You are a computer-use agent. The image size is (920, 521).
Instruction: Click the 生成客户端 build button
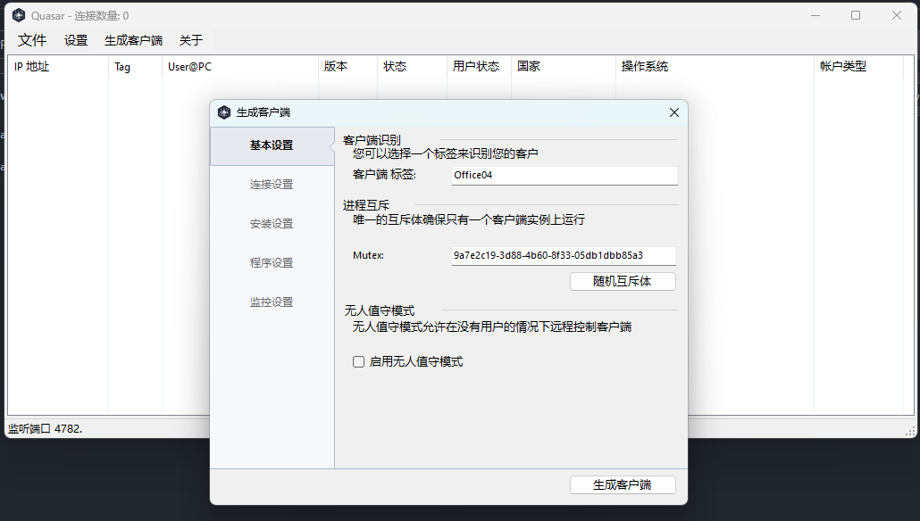(623, 484)
